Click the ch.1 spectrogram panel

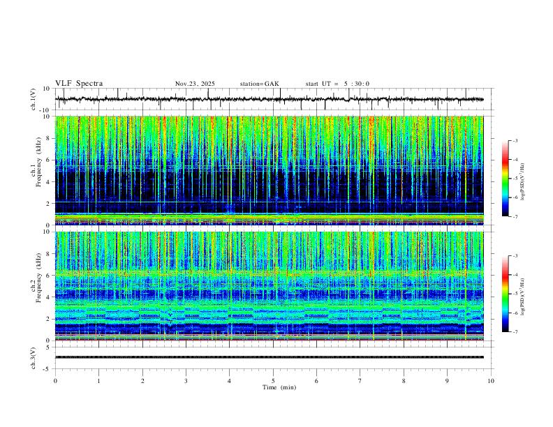pos(270,170)
